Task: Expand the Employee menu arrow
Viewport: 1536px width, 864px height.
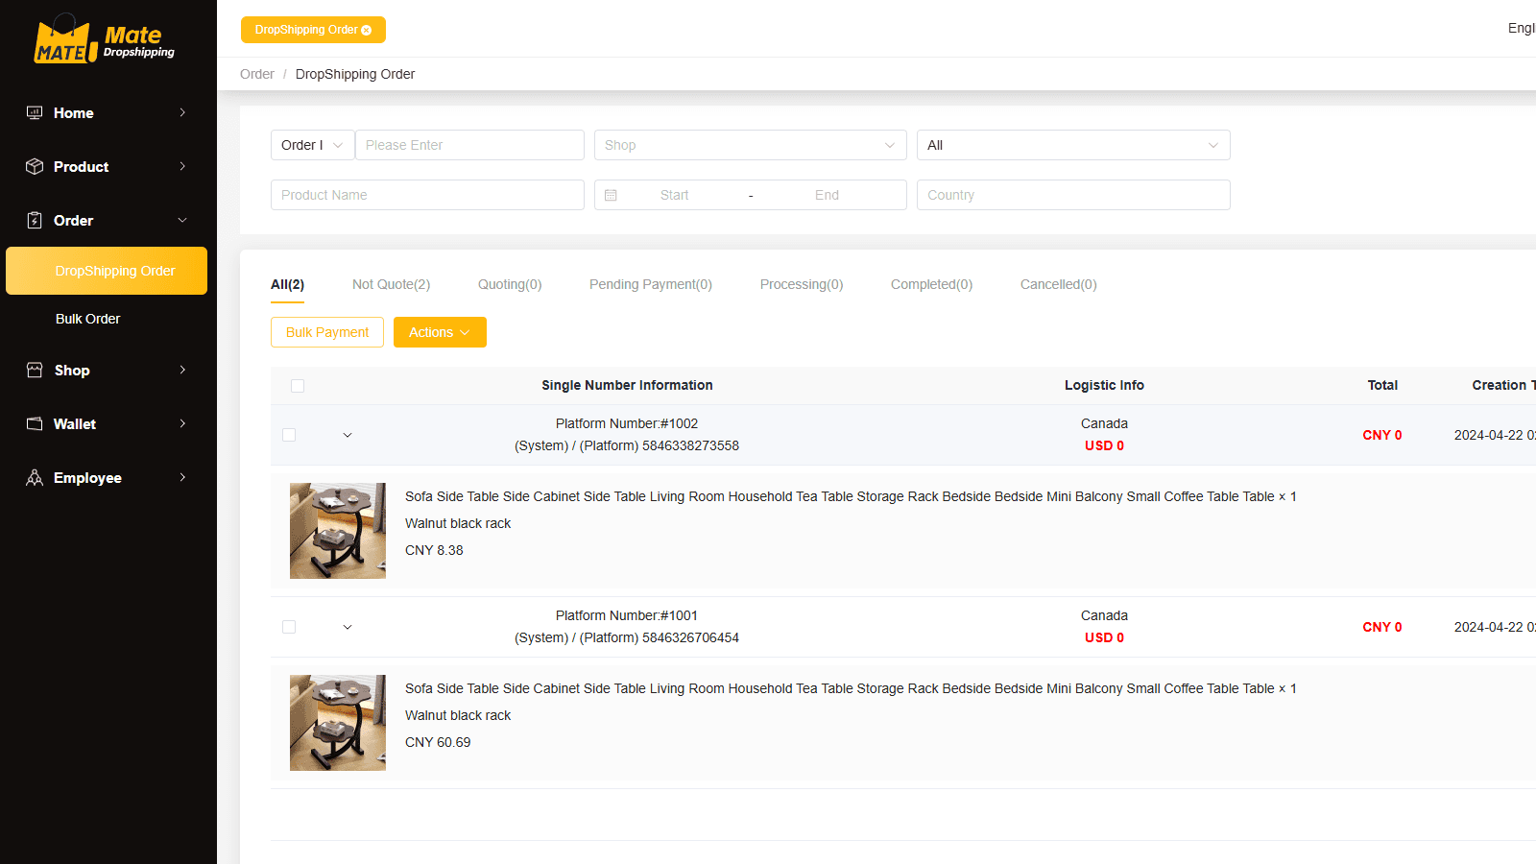Action: pos(182,477)
